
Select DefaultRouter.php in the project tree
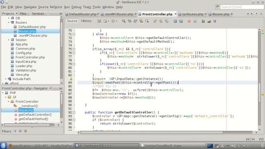point(32,26)
